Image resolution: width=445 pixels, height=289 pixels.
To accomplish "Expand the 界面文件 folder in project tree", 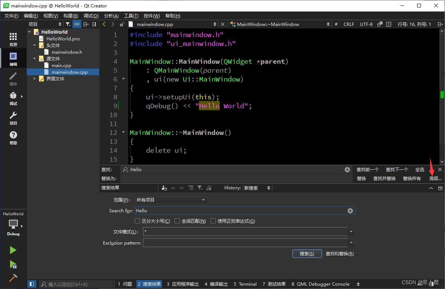I will 34,79.
